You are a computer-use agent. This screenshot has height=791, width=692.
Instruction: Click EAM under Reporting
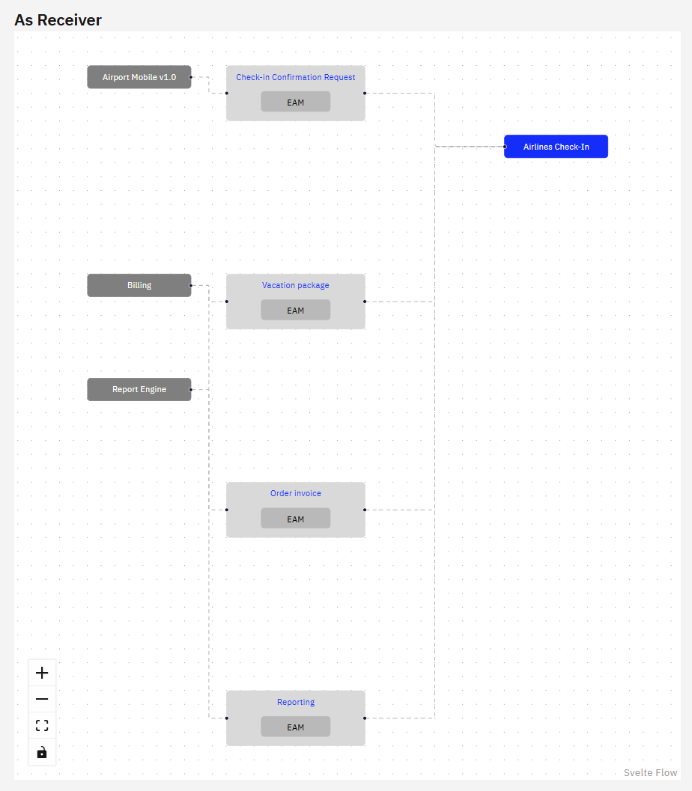296,727
